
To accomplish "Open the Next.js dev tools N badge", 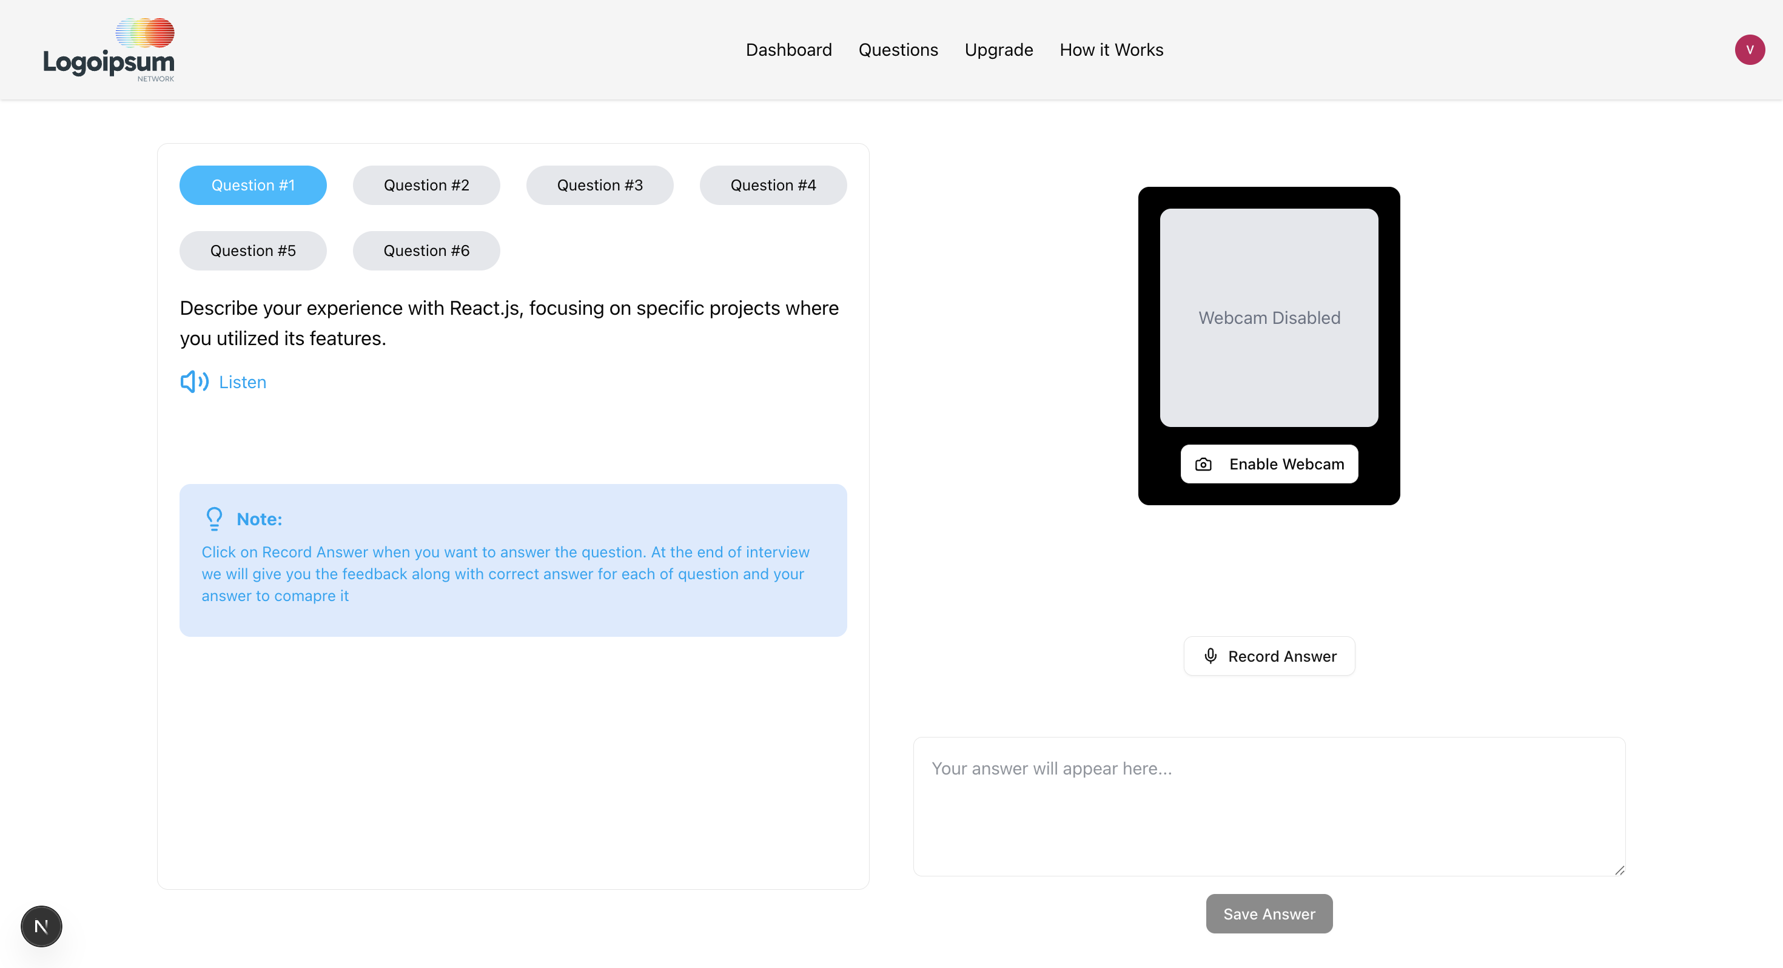I will [41, 926].
